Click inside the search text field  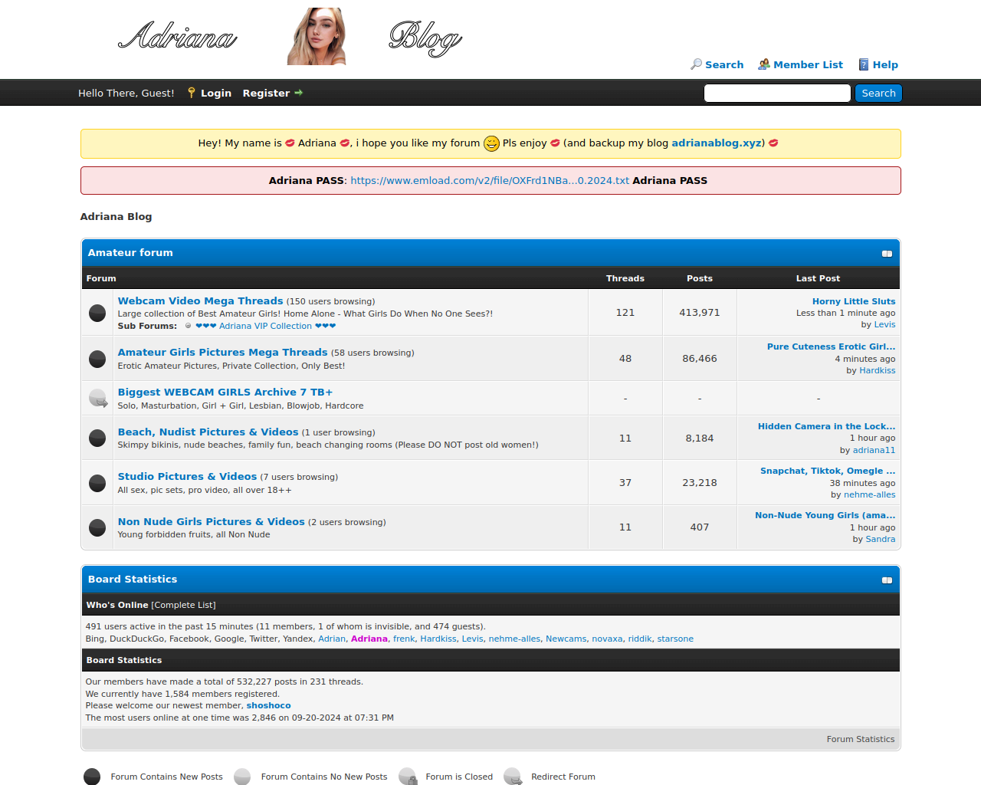coord(777,94)
